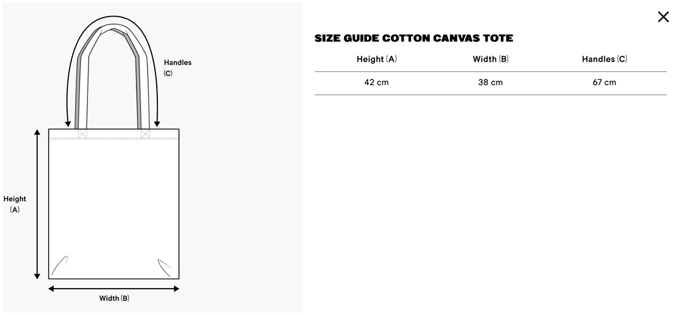This screenshot has height=315, width=680.
Task: Close the size guide with the X
Action: 663,17
